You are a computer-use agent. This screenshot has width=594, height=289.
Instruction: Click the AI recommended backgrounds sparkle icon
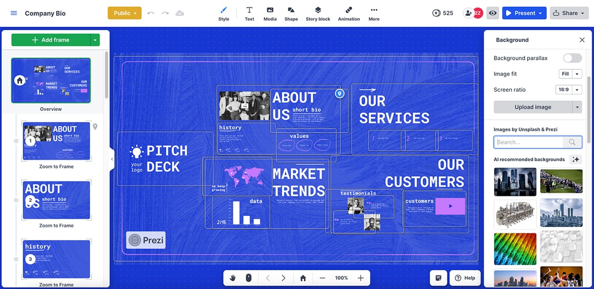pos(575,159)
